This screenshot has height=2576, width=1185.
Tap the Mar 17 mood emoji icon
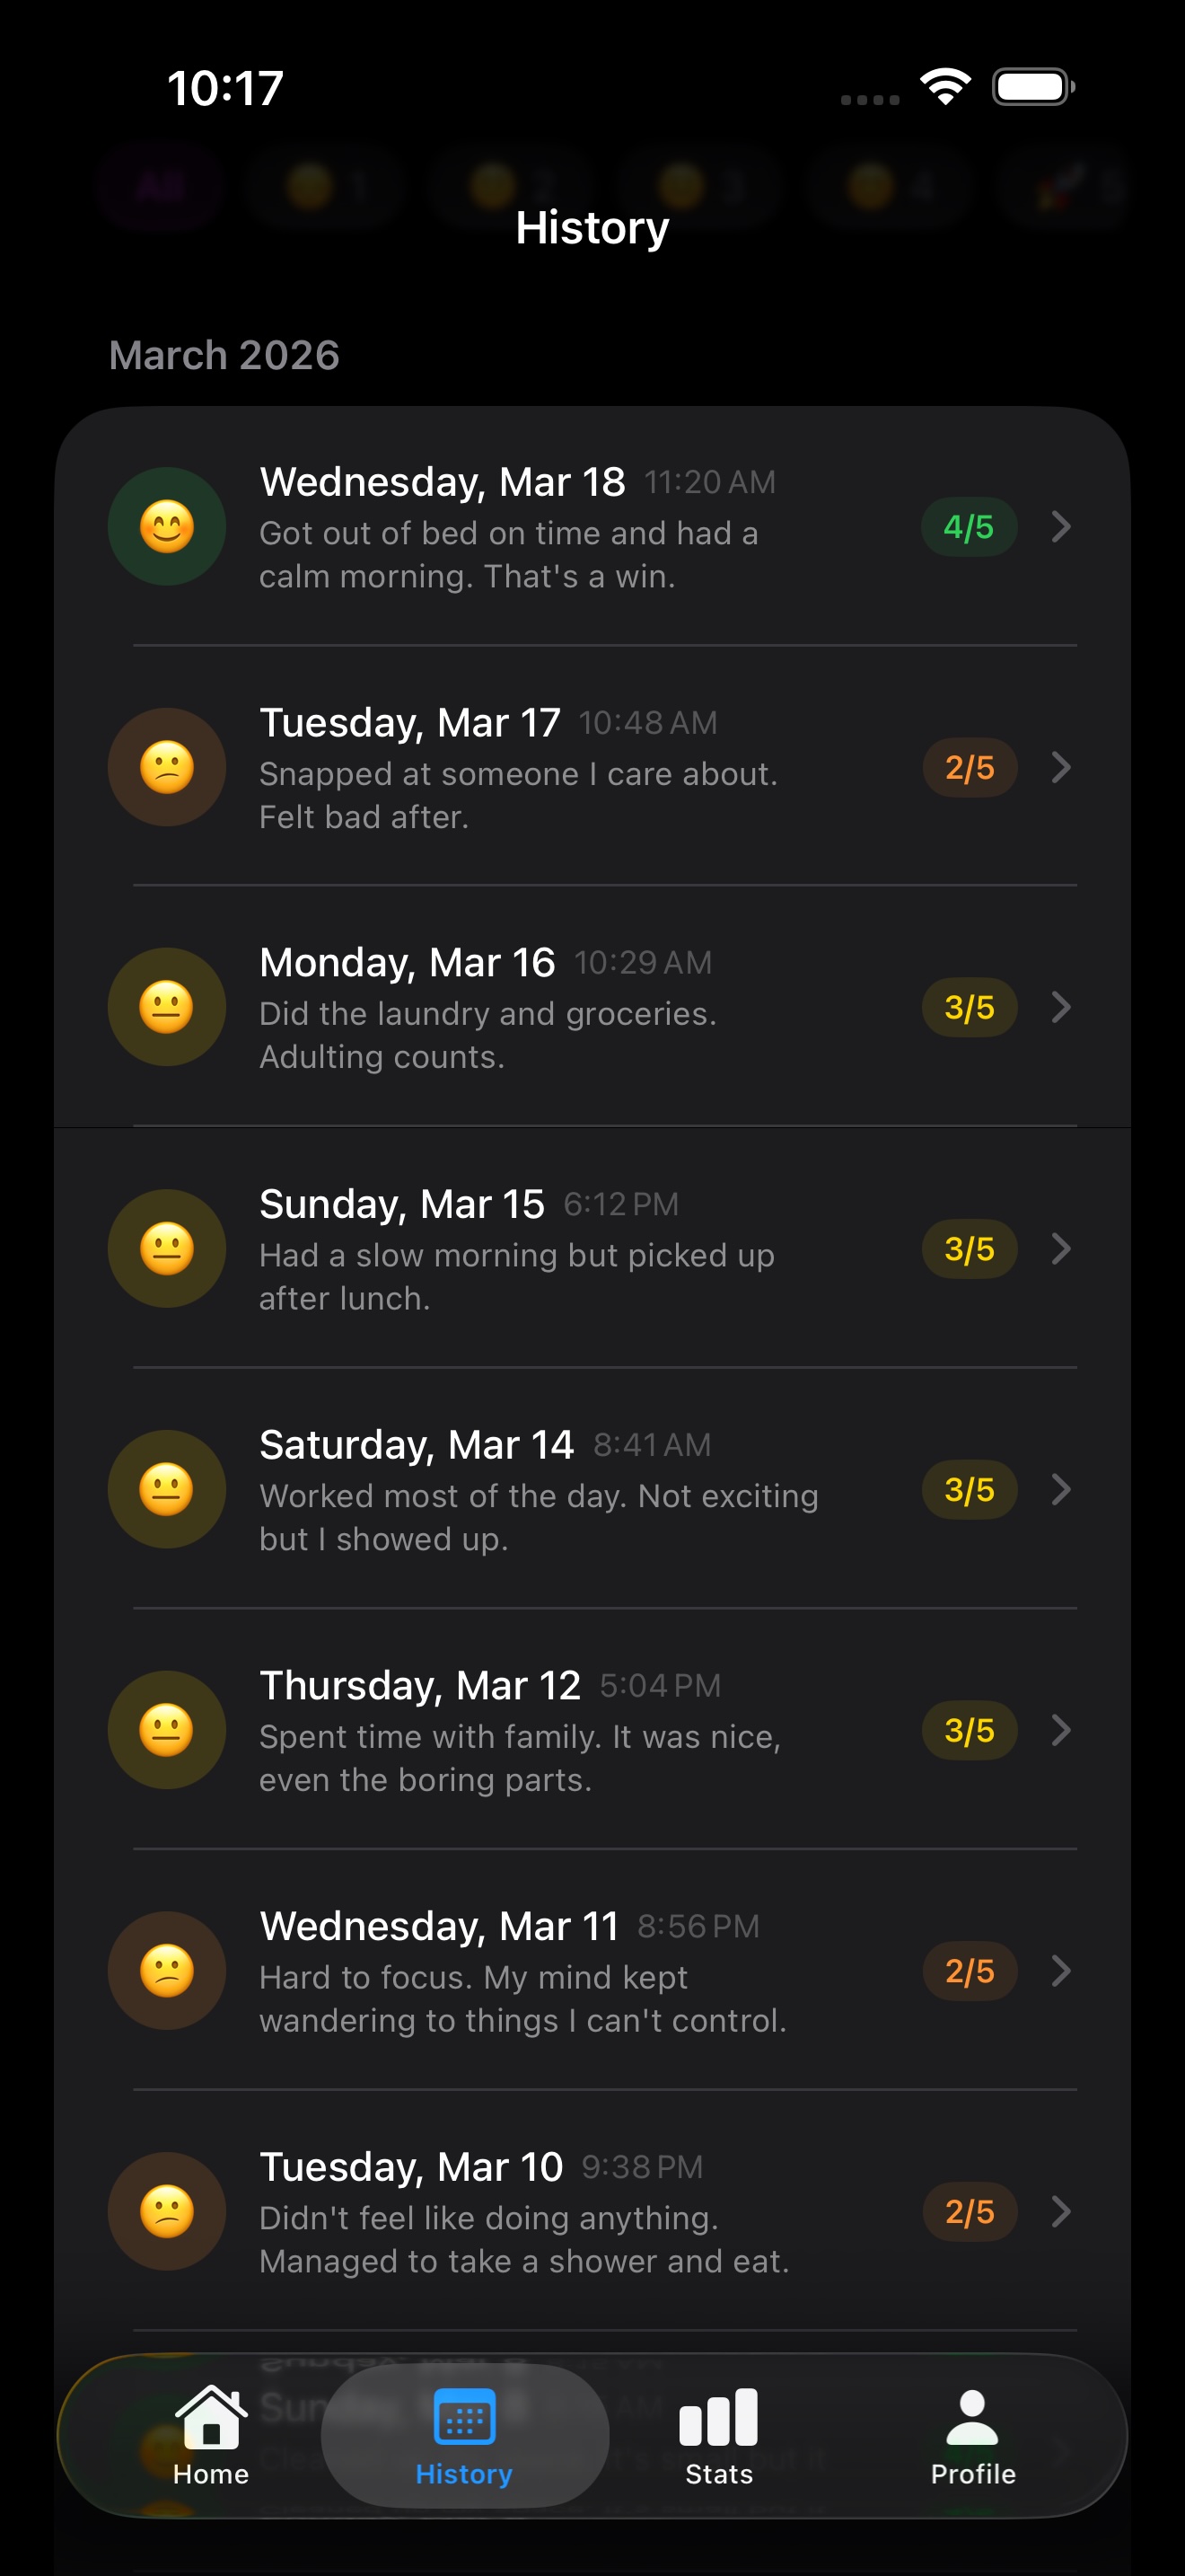167,767
